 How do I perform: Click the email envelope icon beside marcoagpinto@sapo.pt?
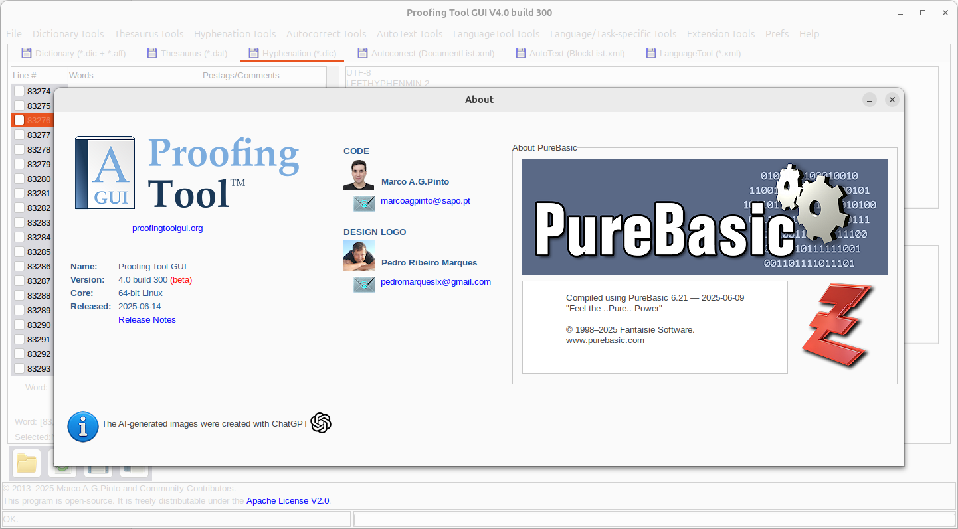click(x=364, y=203)
